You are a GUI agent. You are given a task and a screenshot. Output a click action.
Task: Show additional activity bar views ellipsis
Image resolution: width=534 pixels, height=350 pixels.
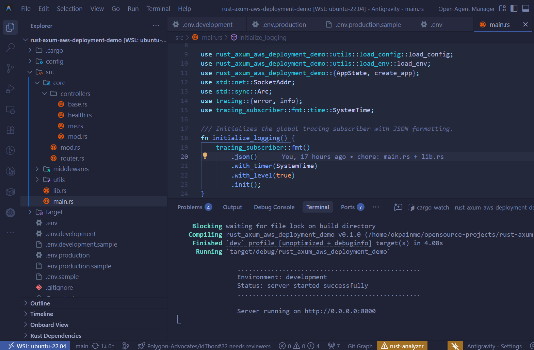(x=10, y=233)
